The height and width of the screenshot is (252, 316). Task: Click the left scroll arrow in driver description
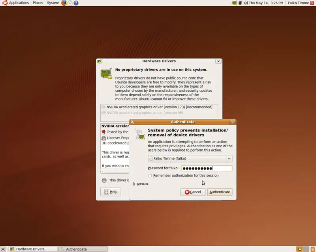[102, 172]
